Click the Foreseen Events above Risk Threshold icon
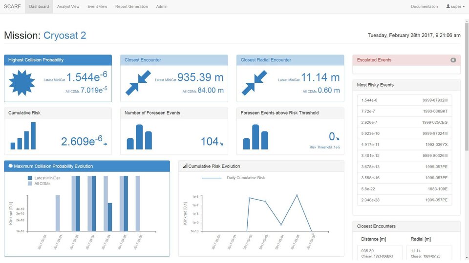The width and height of the screenshot is (469, 263). tap(256, 137)
